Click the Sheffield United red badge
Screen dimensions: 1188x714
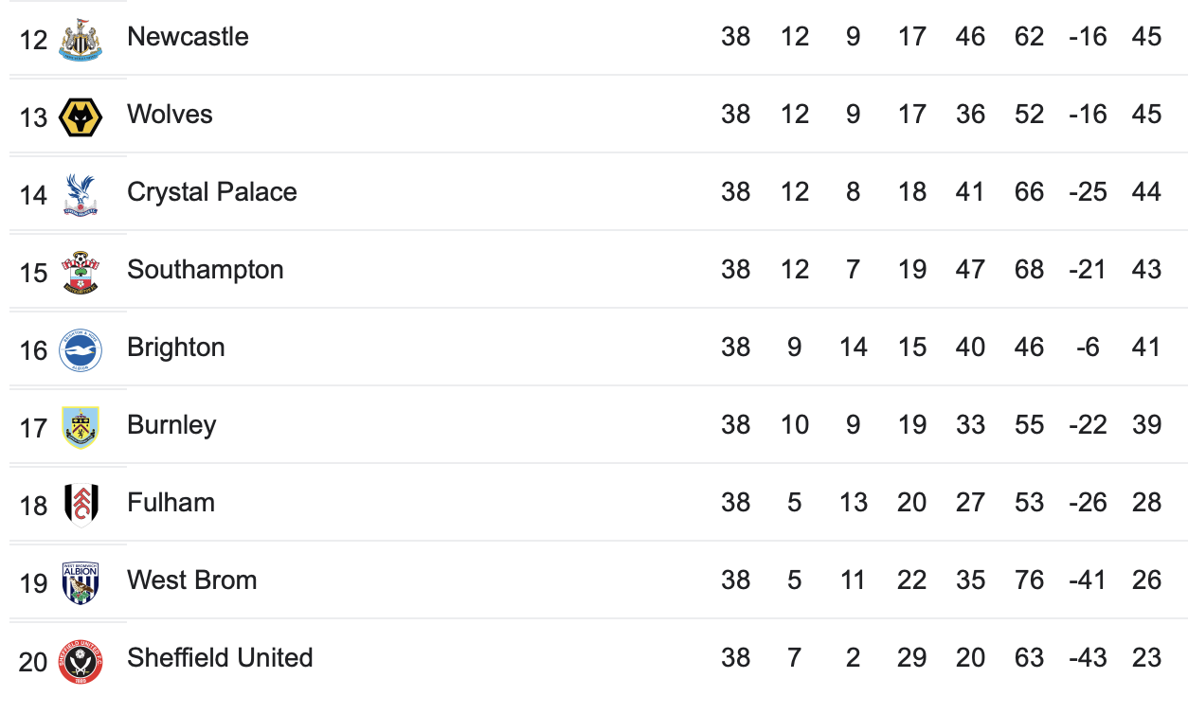pos(81,660)
